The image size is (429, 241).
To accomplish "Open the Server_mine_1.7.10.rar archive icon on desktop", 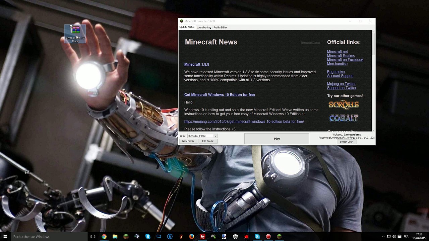I will pyautogui.click(x=75, y=33).
